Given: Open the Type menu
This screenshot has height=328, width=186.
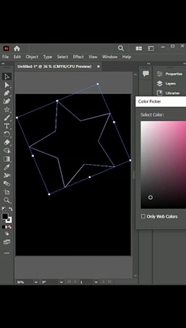Looking at the screenshot, I should pyautogui.click(x=47, y=57).
